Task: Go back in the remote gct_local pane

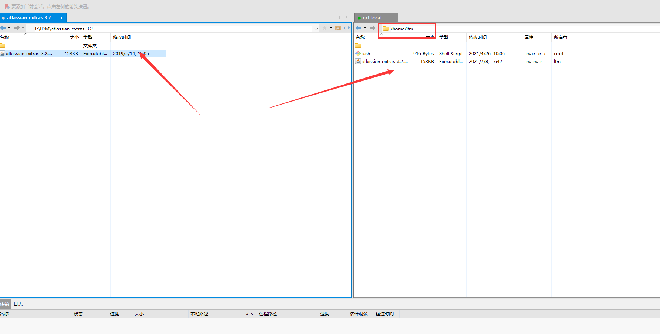Action: coord(359,28)
